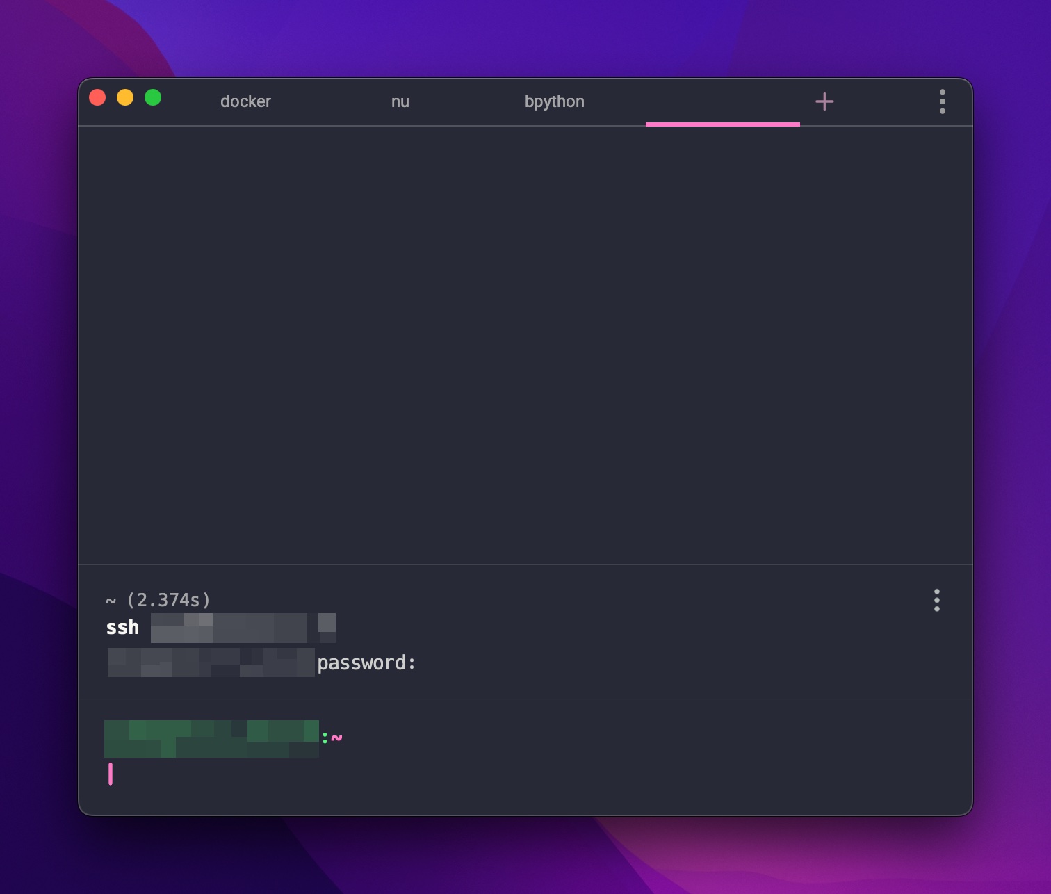This screenshot has width=1051, height=894.
Task: Click the ssh command text in the block
Action: (122, 627)
